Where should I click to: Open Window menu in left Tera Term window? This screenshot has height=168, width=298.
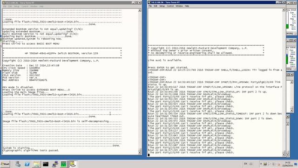pos(34,7)
